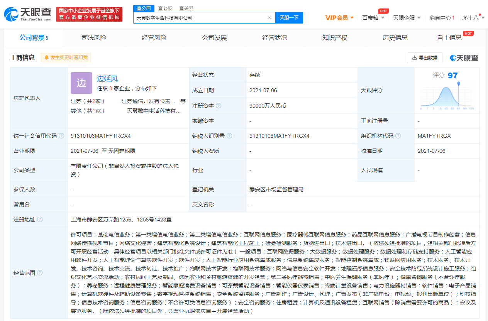
Task: Select the 查公司 search mode tab
Action: [144, 8]
